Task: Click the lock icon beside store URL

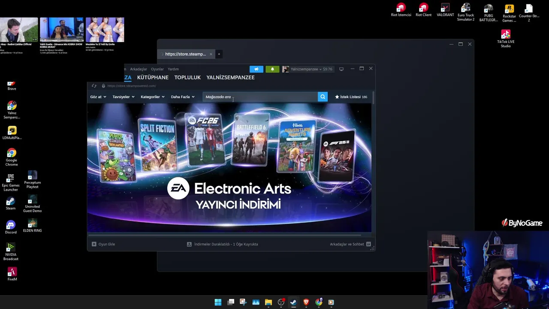Action: 103,86
